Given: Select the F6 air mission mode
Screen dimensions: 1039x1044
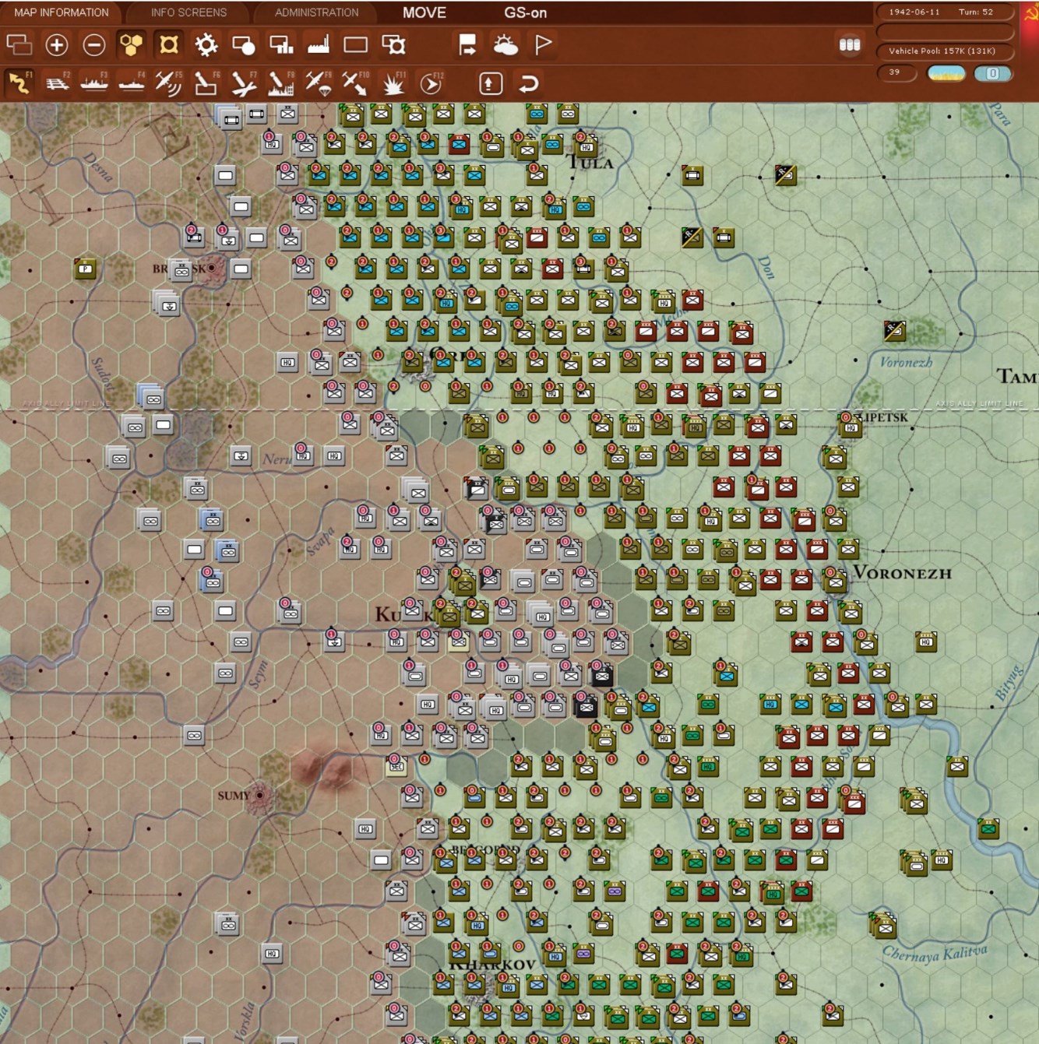Looking at the screenshot, I should (206, 83).
